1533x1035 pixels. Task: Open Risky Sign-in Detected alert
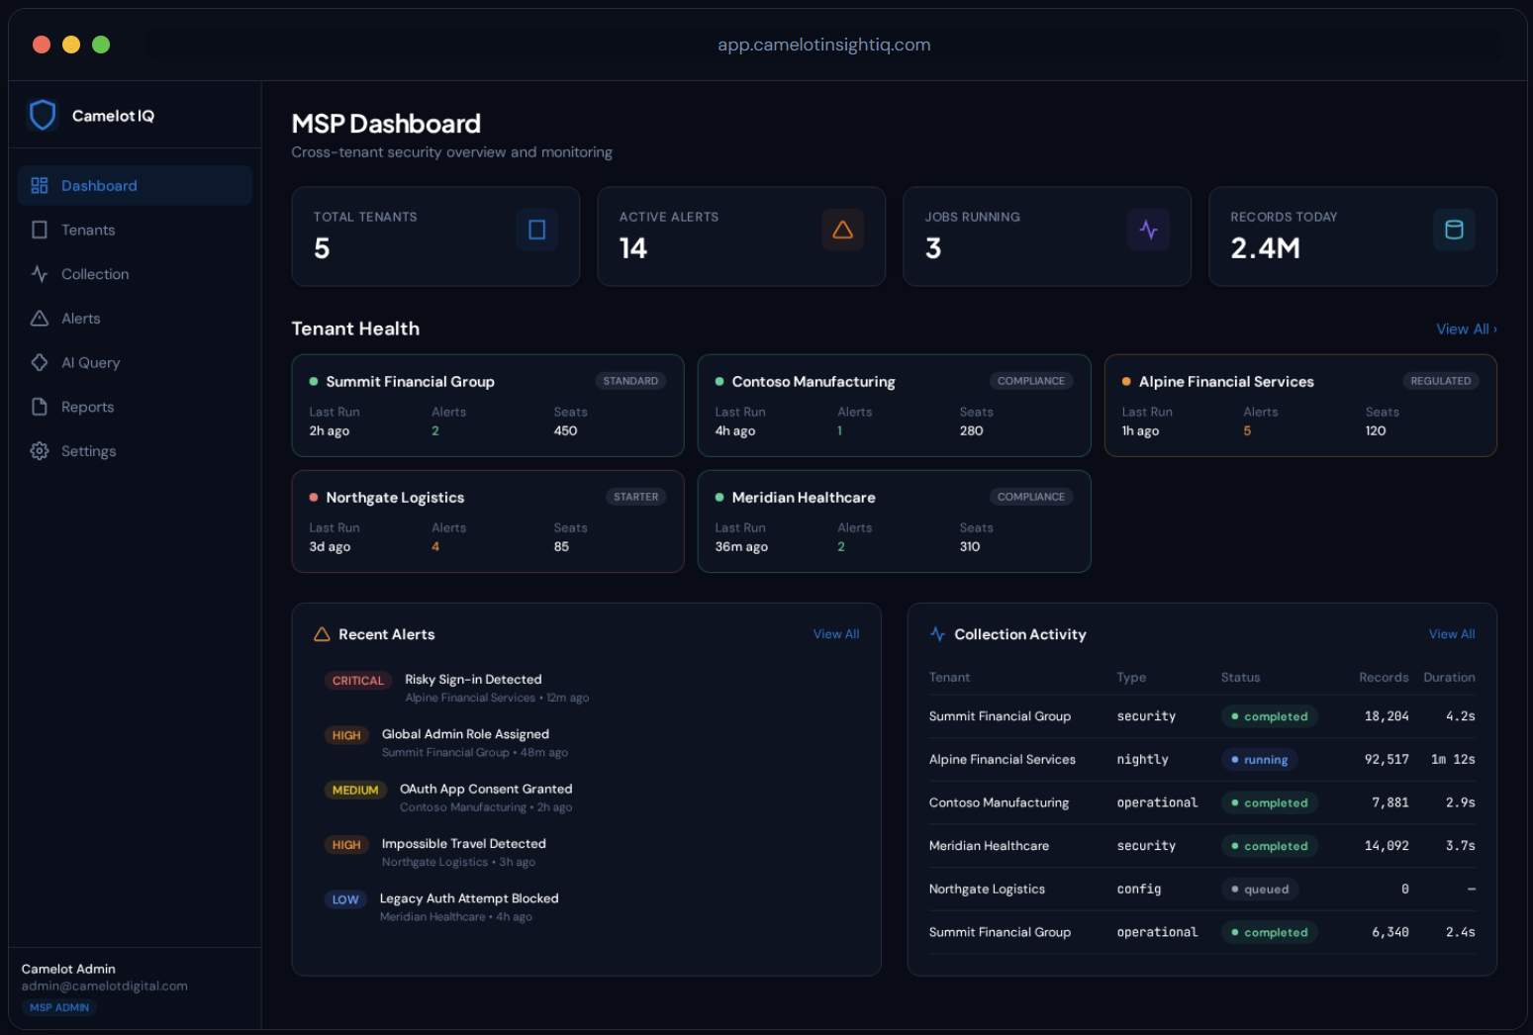pos(587,688)
